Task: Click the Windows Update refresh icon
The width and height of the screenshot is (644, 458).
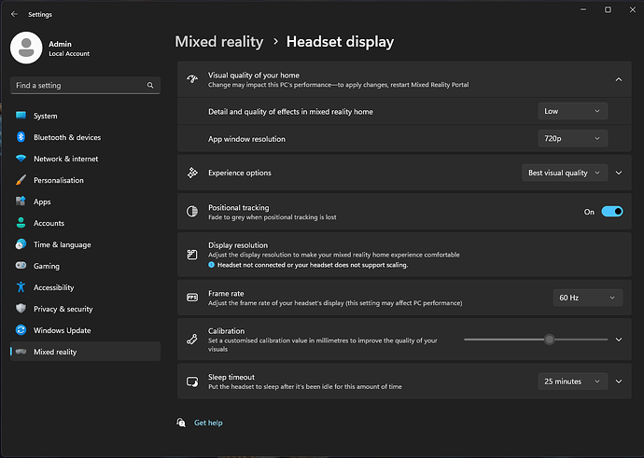Action: pyautogui.click(x=21, y=330)
